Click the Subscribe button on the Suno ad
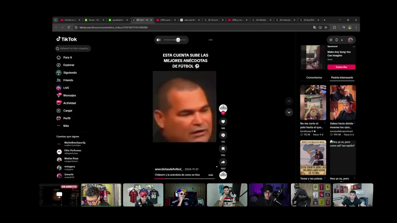Viewport: 397px width, 223px height. pyautogui.click(x=341, y=67)
